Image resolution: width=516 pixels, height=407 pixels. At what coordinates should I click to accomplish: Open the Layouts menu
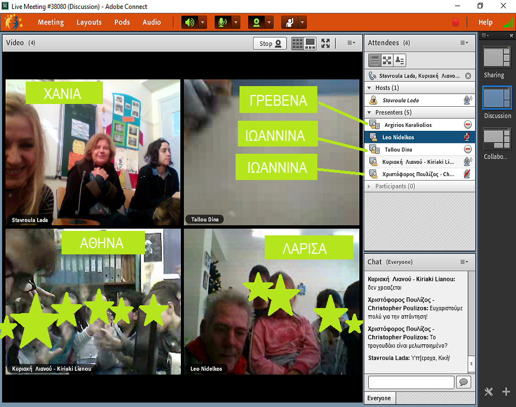(89, 22)
